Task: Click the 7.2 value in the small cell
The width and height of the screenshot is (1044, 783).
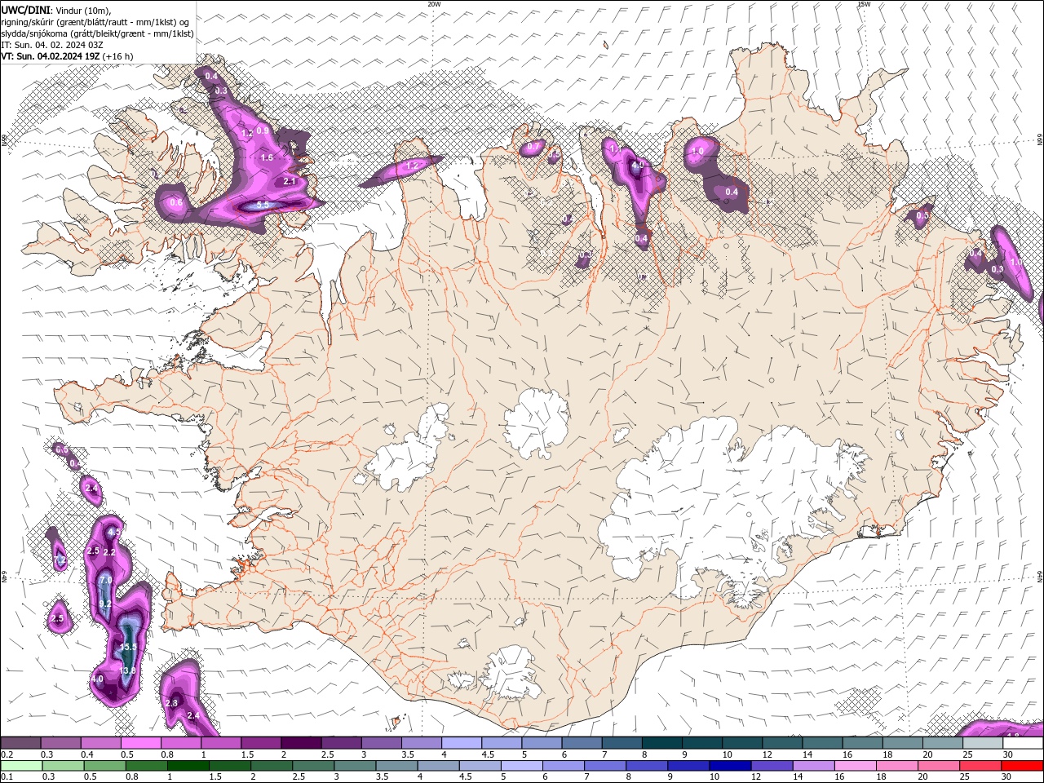Action: coord(60,561)
